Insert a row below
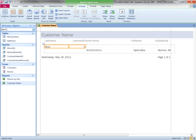 37,14
